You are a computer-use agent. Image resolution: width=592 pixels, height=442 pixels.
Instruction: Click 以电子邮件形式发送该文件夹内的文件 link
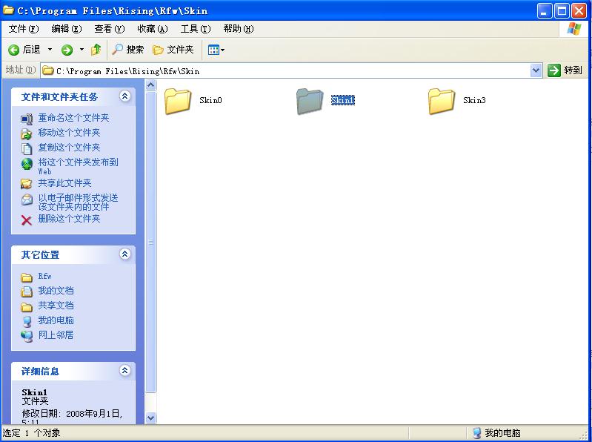point(78,202)
